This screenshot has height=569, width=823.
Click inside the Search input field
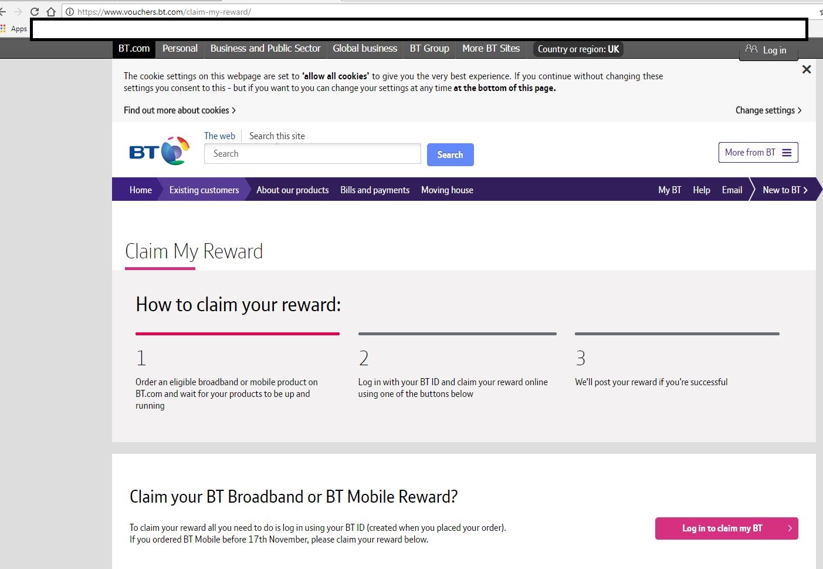coord(312,153)
